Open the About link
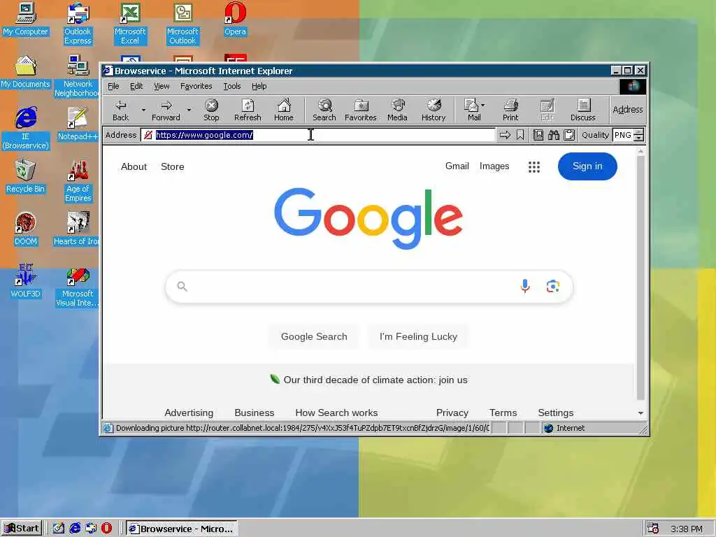 click(134, 166)
